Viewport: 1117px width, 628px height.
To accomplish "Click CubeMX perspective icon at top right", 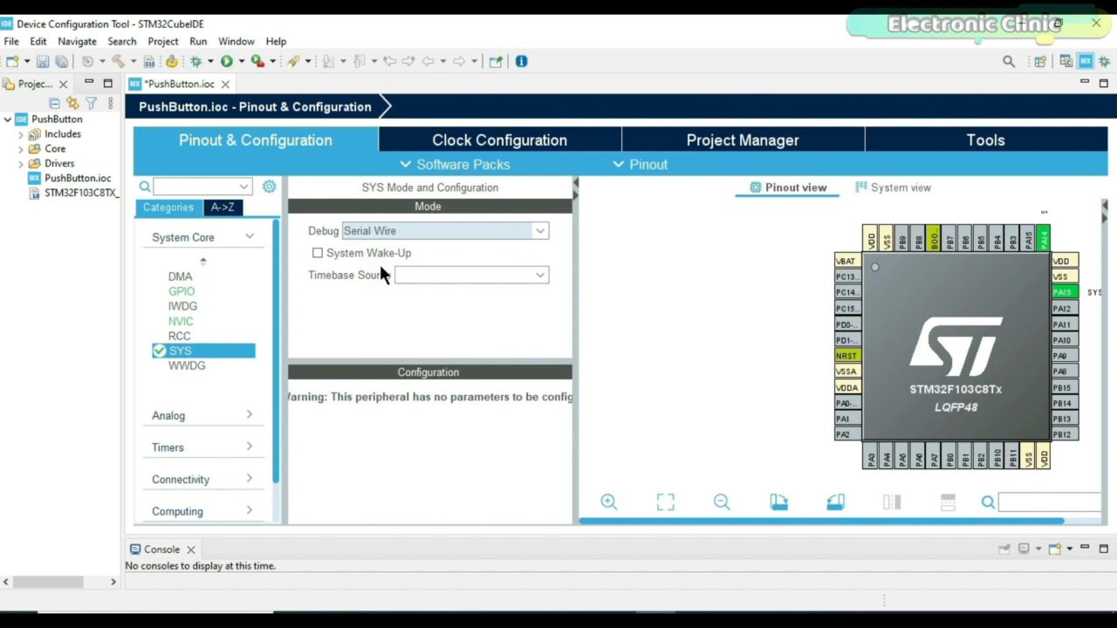I will 1086,62.
